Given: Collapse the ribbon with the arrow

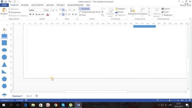Looking at the screenshot, I should tap(190, 19).
